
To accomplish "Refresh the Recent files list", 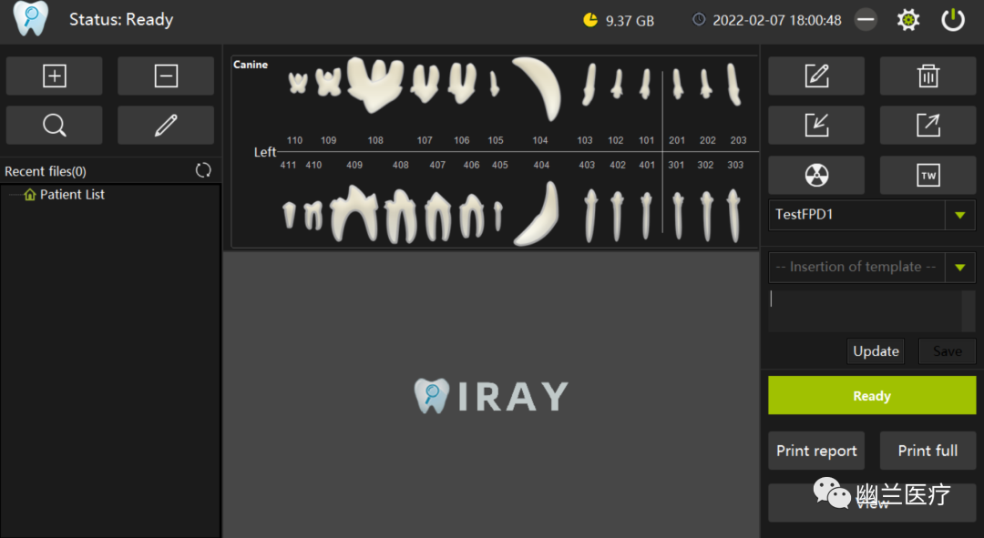I will 203,170.
